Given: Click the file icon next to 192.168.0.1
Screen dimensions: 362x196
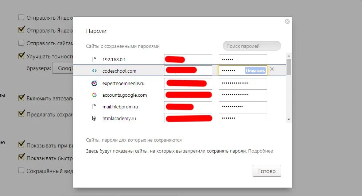Looking at the screenshot, I should tap(94, 59).
